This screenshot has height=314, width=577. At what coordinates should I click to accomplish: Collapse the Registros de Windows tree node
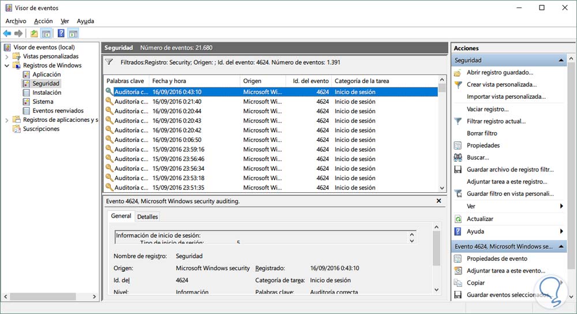pyautogui.click(x=6, y=66)
